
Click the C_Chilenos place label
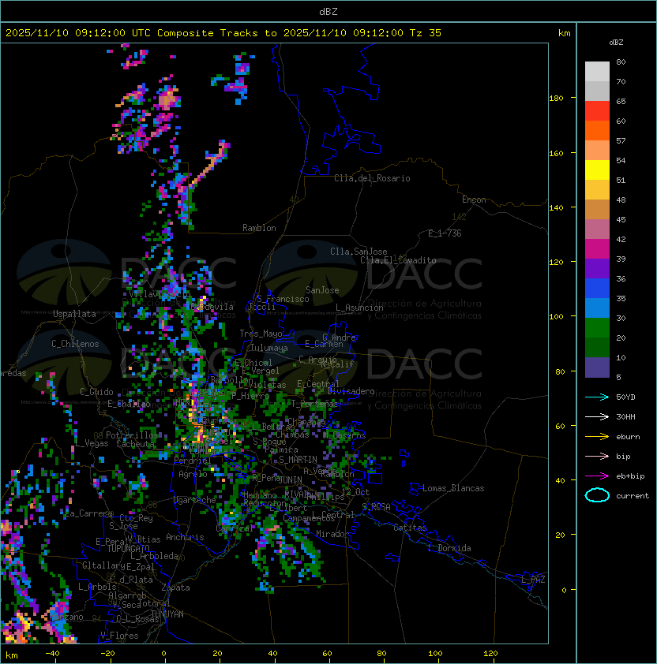(x=75, y=344)
